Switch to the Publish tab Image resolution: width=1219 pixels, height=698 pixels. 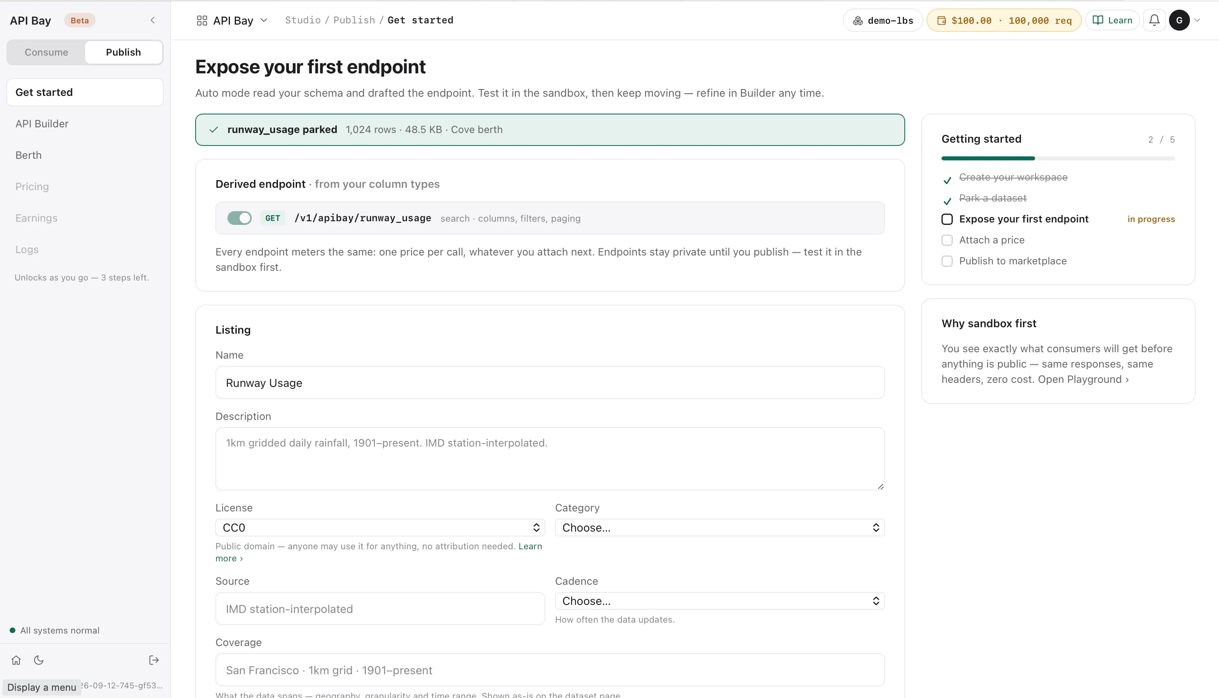coord(123,52)
